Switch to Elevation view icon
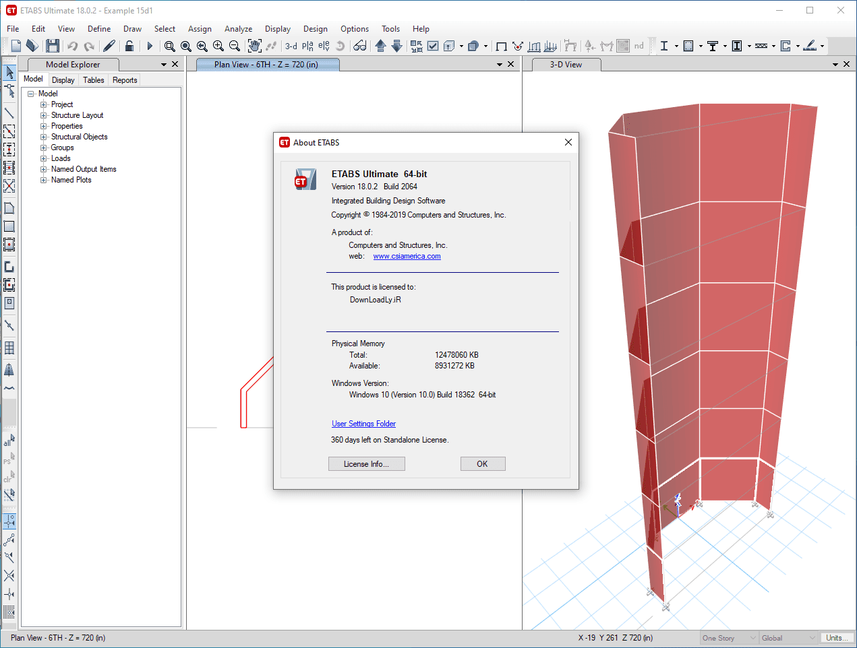857x648 pixels. [x=324, y=46]
